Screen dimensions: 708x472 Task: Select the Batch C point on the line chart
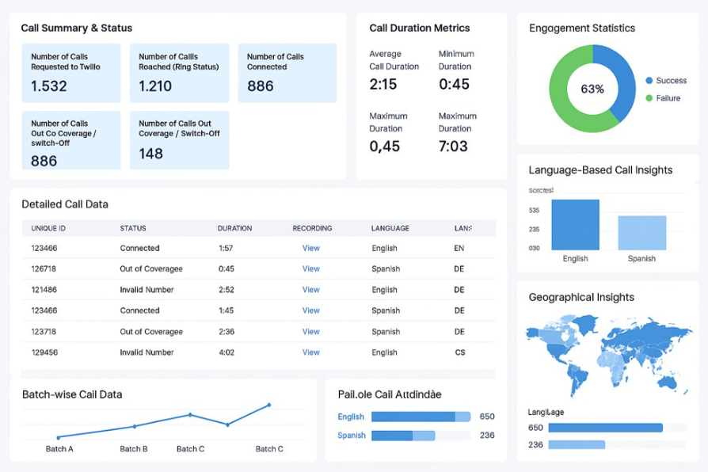pos(190,413)
